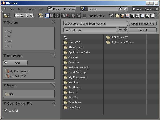Toggle folder filter icon
The image size is (160, 120).
point(117,16)
